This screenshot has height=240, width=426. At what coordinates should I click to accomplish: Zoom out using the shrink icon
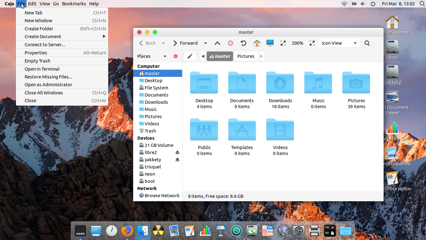click(283, 43)
